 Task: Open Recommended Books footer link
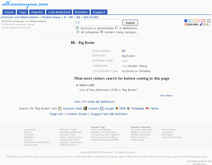pos(37,142)
